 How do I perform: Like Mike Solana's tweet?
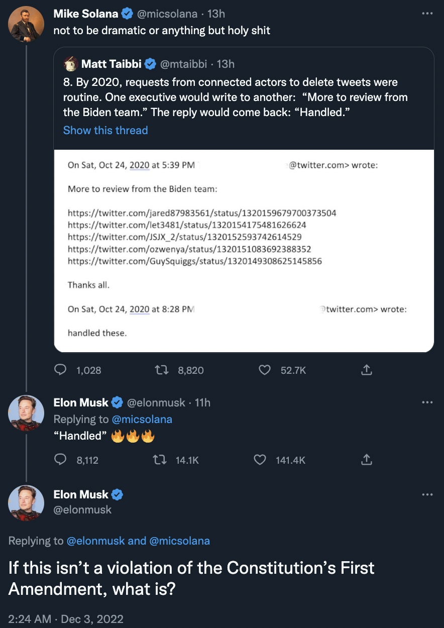coord(265,370)
